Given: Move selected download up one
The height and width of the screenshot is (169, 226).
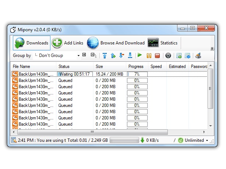Looking at the screenshot, I should (x=113, y=55).
